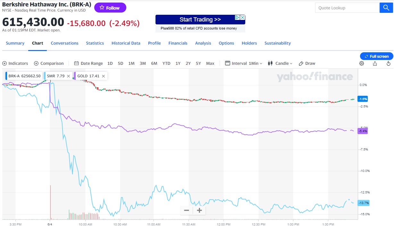
Task: Zoom in chart with plus button
Action: pyautogui.click(x=199, y=210)
